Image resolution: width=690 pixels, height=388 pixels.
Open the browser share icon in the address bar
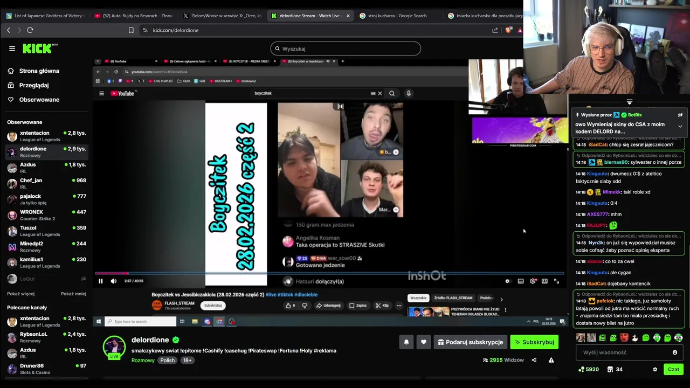click(495, 30)
